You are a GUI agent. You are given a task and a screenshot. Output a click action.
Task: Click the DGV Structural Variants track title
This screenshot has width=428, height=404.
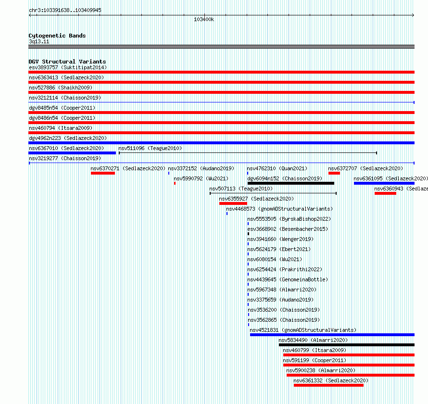point(67,62)
